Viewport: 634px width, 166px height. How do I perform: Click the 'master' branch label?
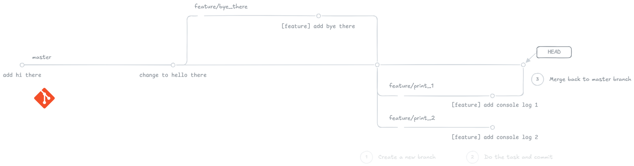tap(41, 58)
